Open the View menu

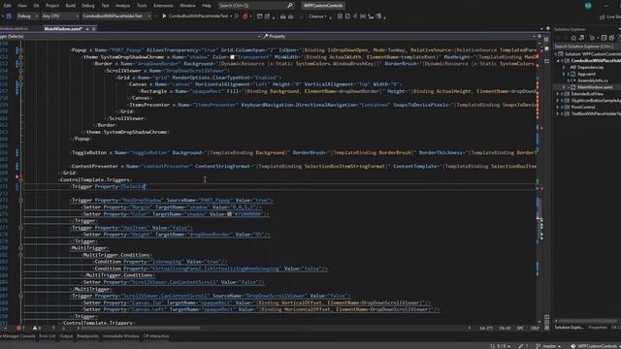coord(22,6)
